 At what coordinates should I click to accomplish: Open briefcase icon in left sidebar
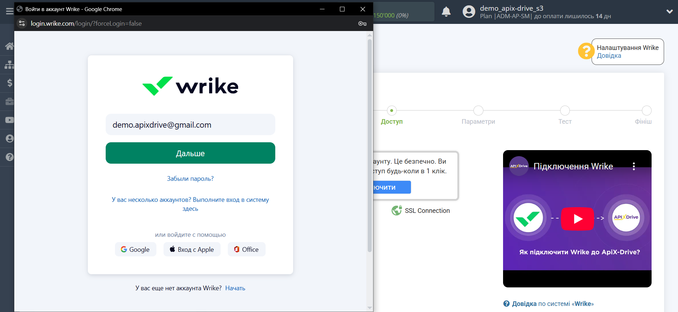pyautogui.click(x=10, y=102)
